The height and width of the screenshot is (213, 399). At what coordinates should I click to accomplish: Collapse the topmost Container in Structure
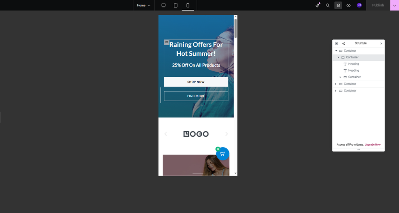(336, 51)
